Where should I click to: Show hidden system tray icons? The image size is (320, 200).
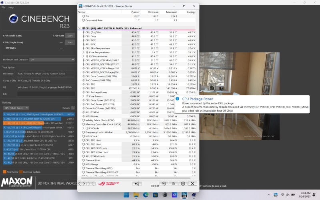coord(268,195)
